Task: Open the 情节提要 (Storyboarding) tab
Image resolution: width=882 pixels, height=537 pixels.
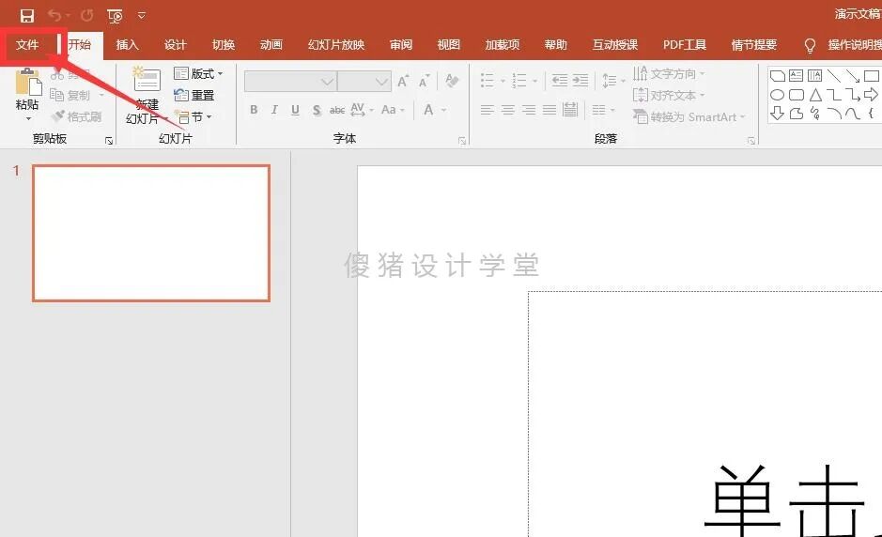Action: click(753, 45)
